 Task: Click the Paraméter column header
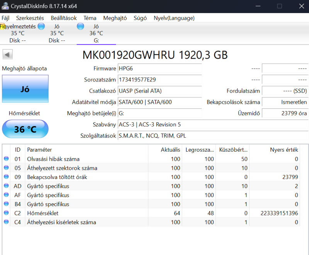[87, 150]
